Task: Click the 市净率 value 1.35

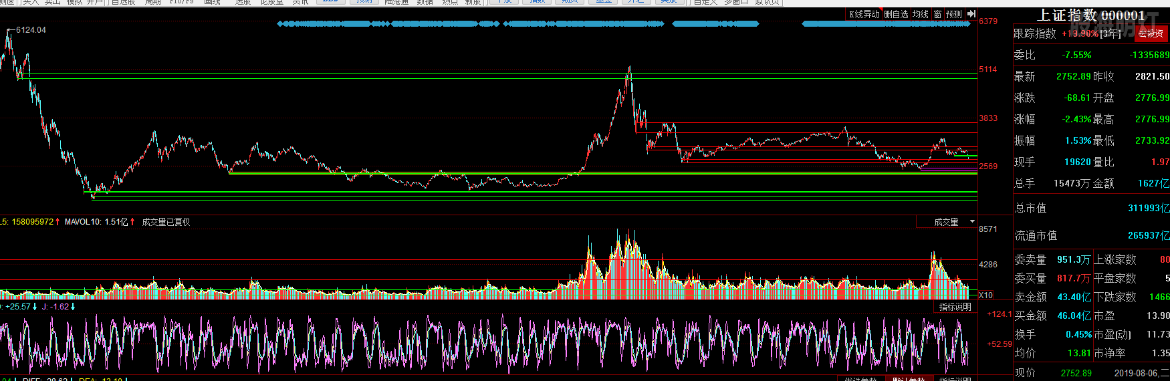Action: tap(1161, 354)
